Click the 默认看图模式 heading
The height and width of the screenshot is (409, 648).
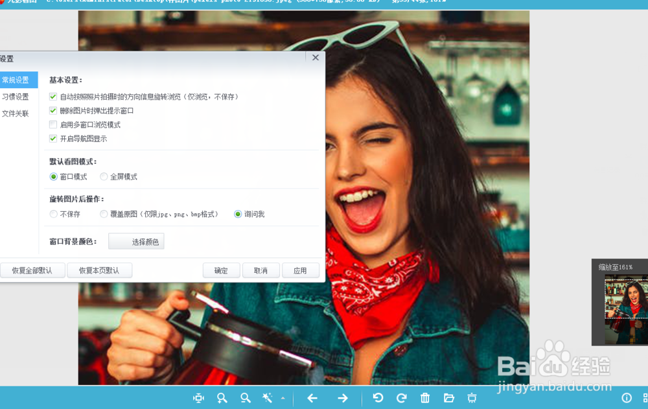[x=73, y=161]
